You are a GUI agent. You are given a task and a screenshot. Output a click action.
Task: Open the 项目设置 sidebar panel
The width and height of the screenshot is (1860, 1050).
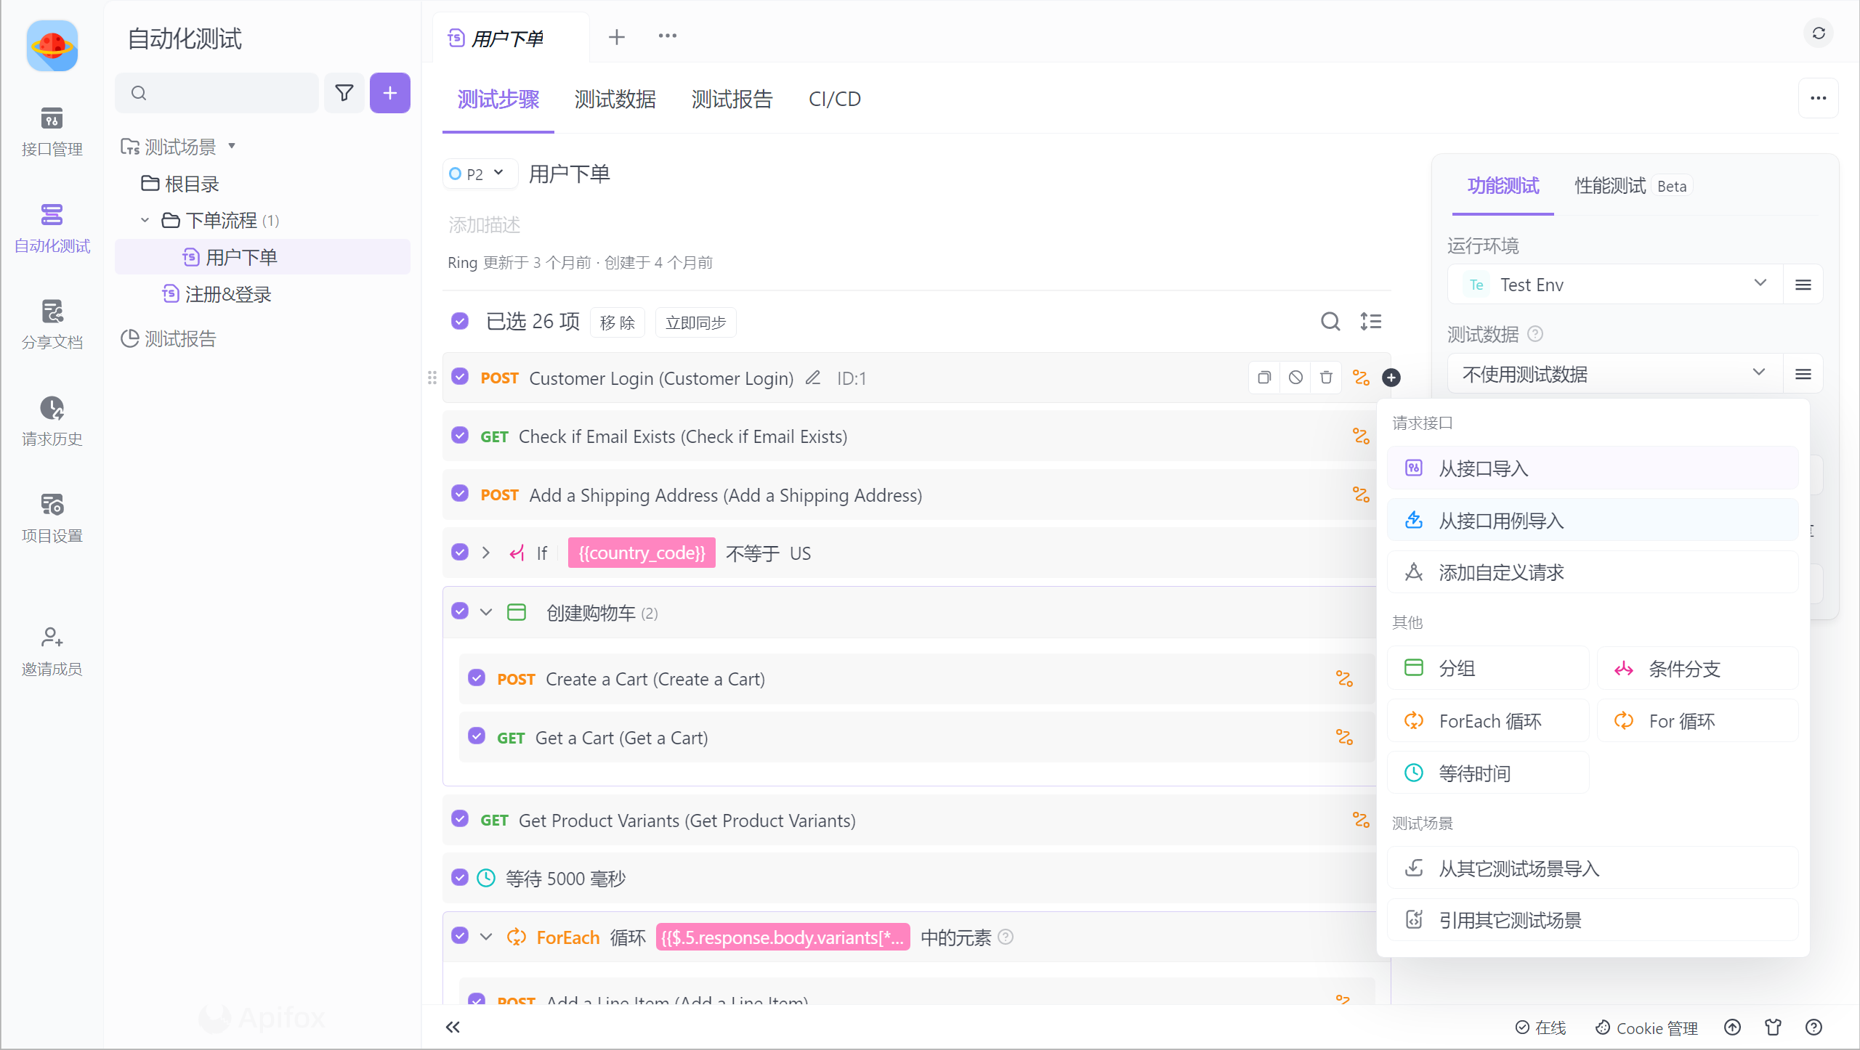coord(52,517)
